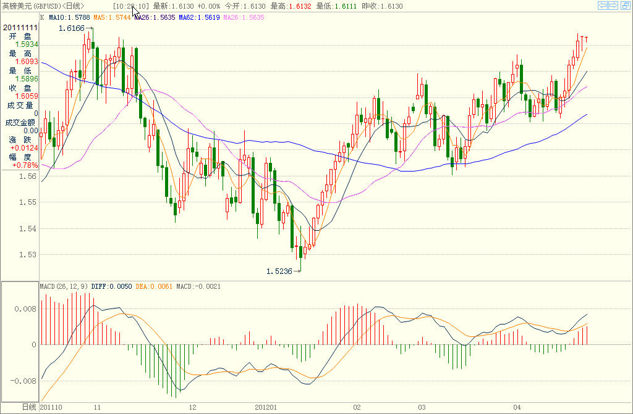Click the 1.56 price axis label
633x414 pixels.
(27, 176)
